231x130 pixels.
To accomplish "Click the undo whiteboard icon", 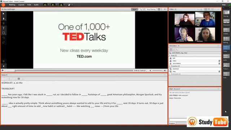I will (4, 38).
